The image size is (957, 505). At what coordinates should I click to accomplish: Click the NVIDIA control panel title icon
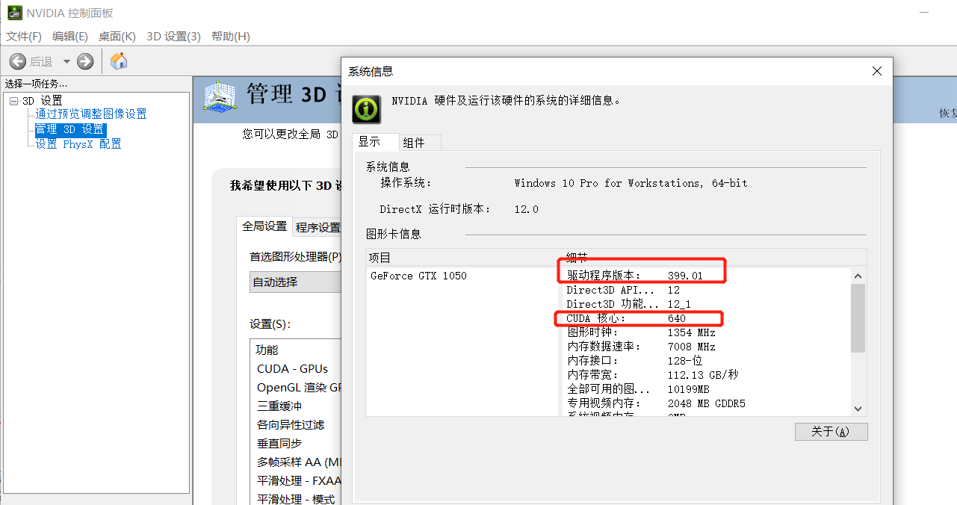click(x=13, y=13)
